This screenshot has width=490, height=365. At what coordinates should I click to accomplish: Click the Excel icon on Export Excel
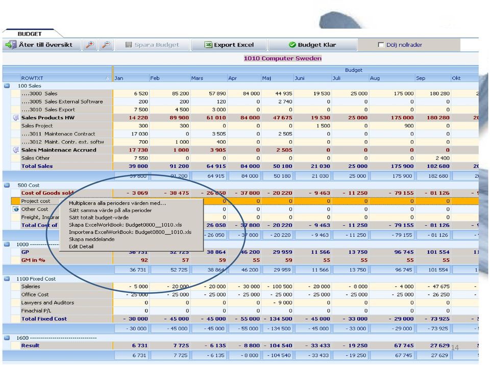click(208, 45)
